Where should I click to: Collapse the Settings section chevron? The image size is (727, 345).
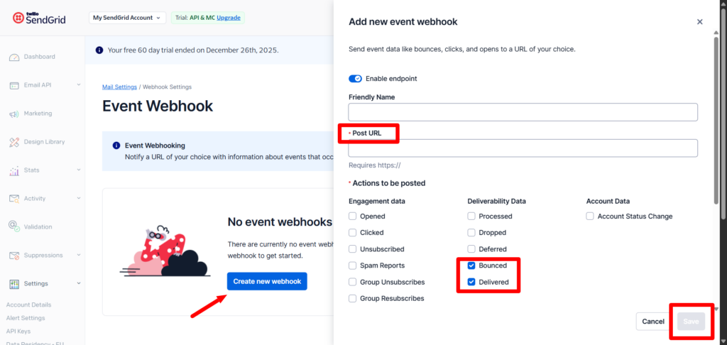[x=79, y=284]
